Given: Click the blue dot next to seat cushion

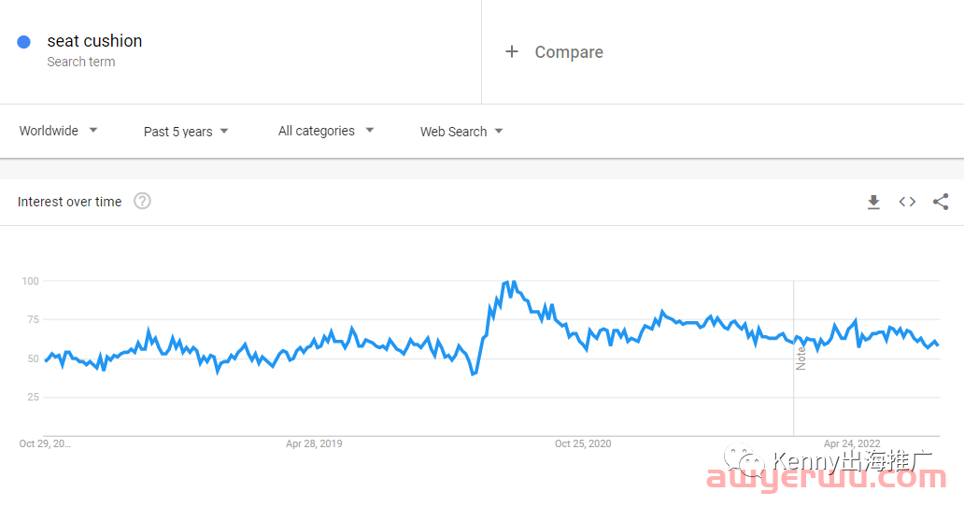Looking at the screenshot, I should [24, 42].
